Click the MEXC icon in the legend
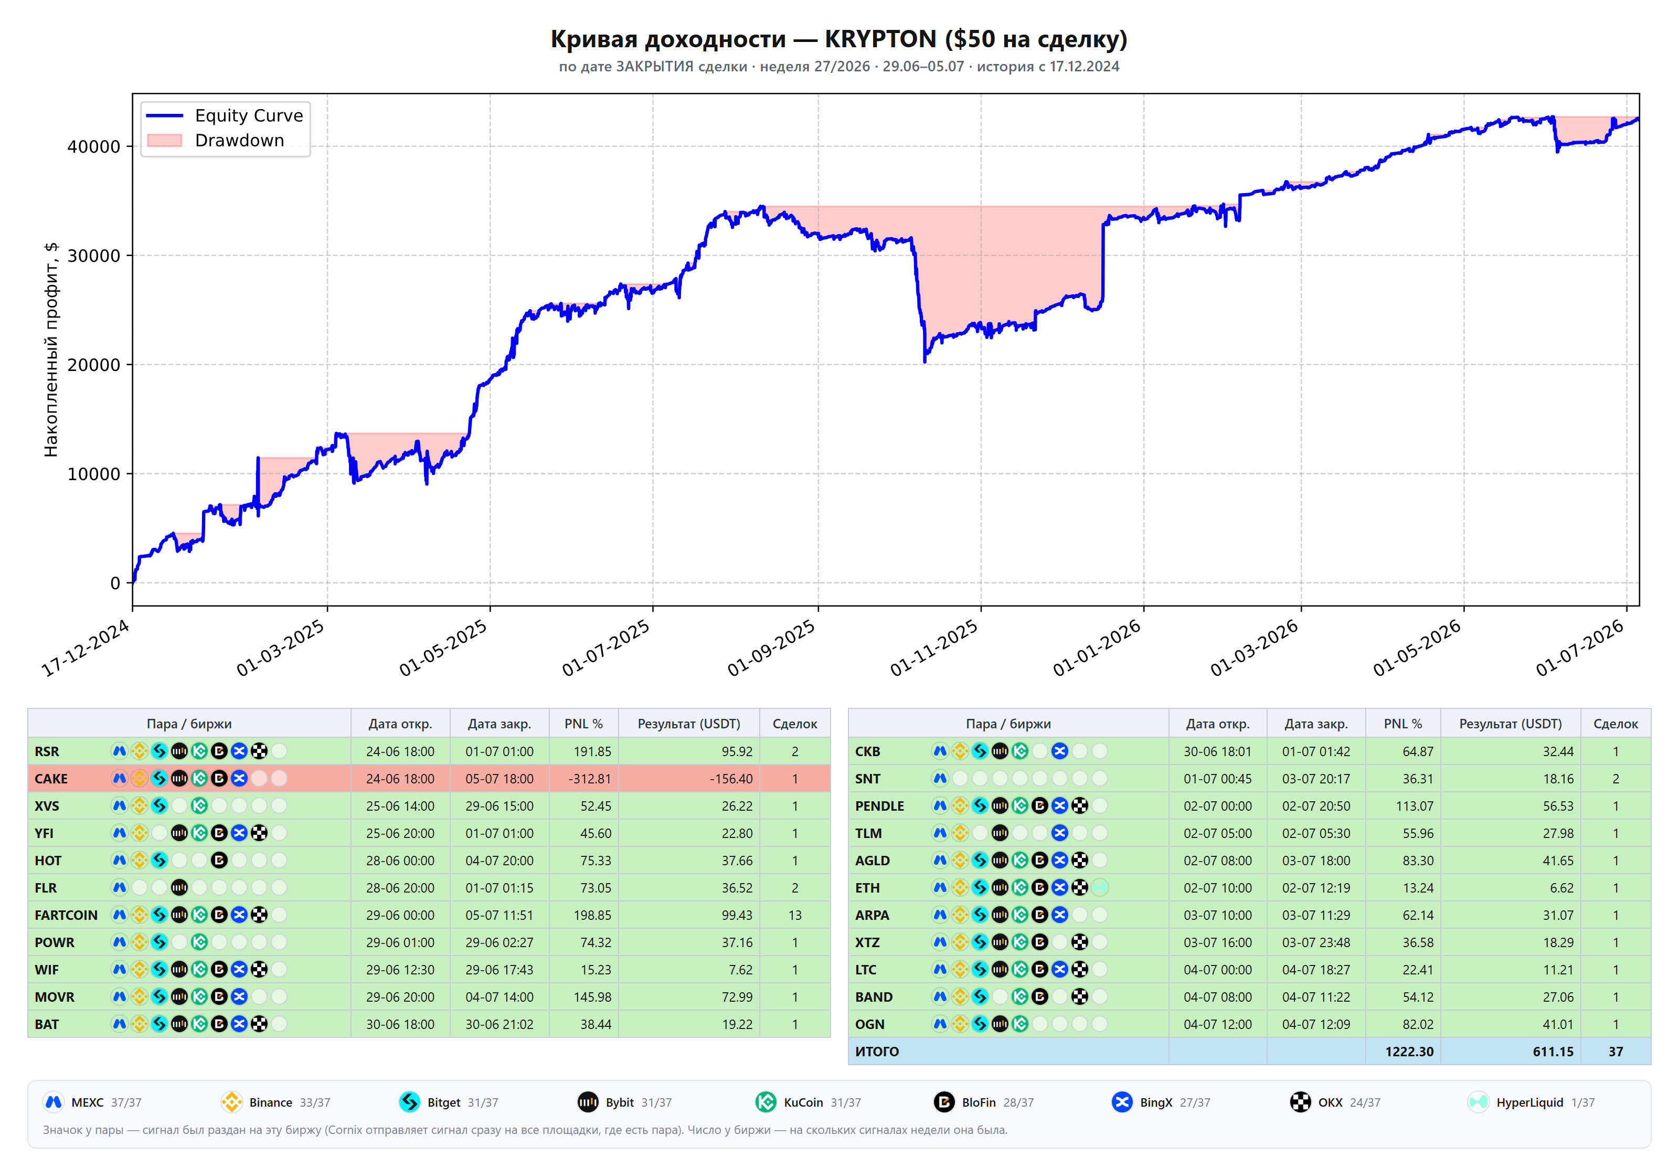Screen dimensions: 1679x1167 click(x=54, y=1102)
